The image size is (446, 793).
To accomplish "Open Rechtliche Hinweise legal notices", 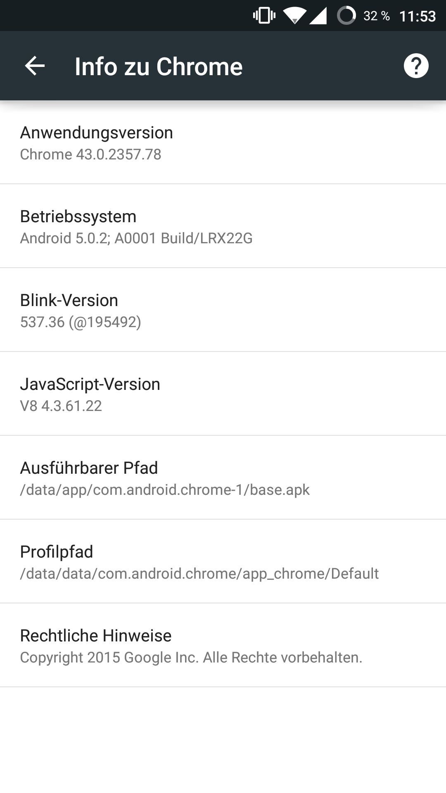I will coord(223,646).
